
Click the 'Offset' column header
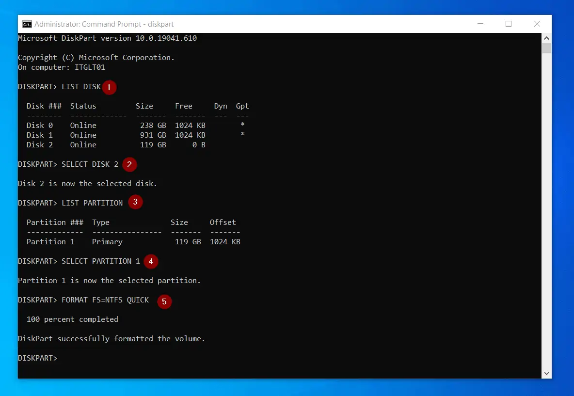pyautogui.click(x=223, y=222)
